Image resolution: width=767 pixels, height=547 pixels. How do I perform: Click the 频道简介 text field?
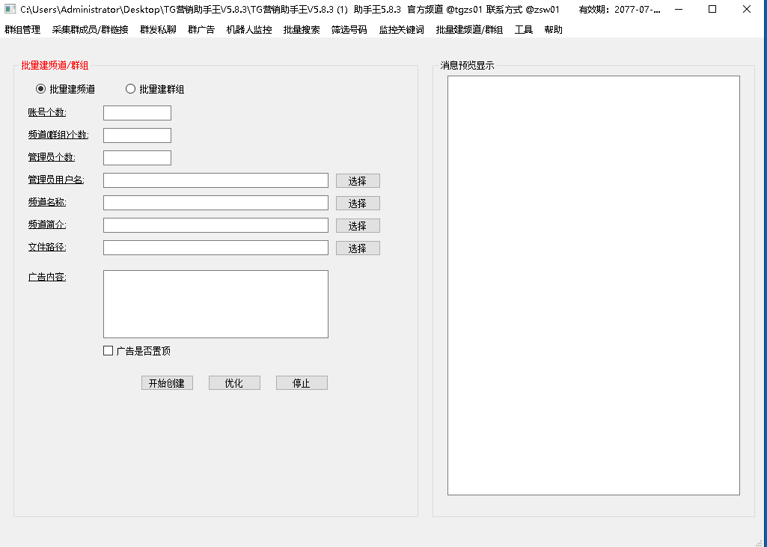pyautogui.click(x=216, y=225)
